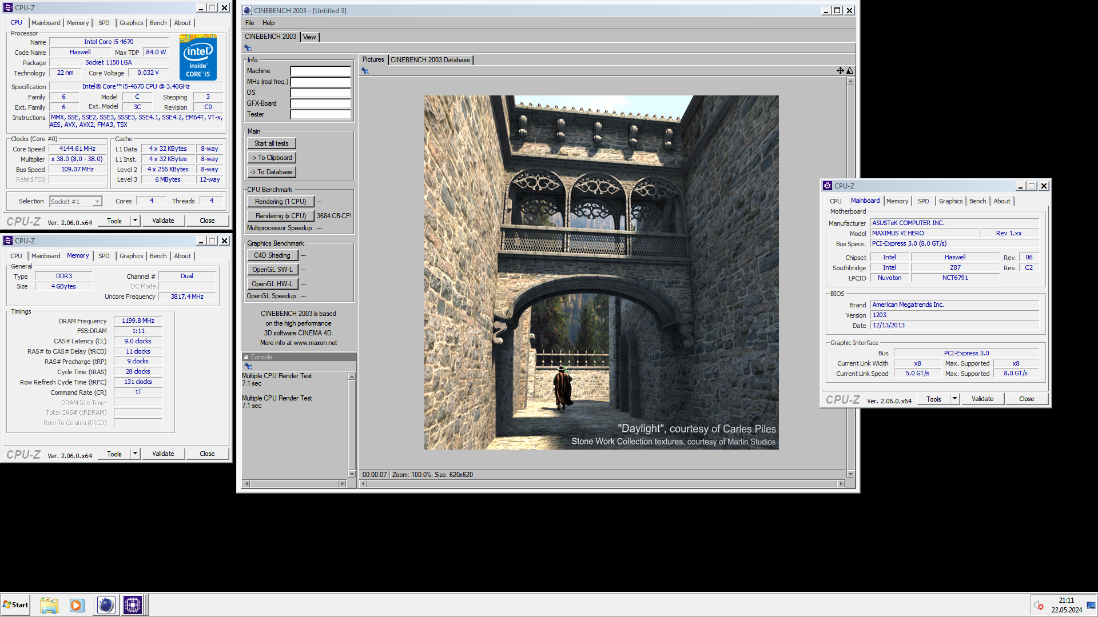Viewport: 1098px width, 617px height.
Task: Open CPU tab in Mainboard CPU-Z window
Action: [836, 201]
